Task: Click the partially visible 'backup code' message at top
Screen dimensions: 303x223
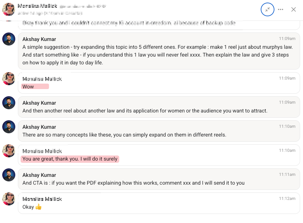Action: click(129, 23)
